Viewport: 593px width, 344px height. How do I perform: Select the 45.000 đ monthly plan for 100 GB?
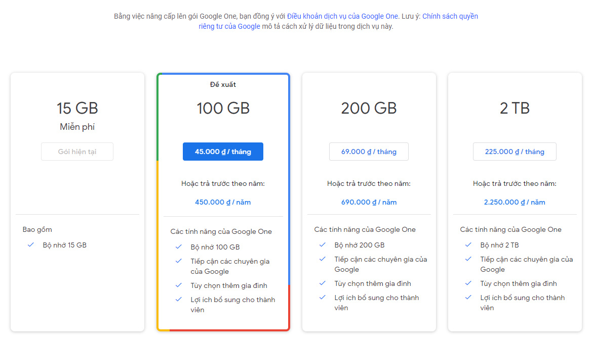coord(223,152)
